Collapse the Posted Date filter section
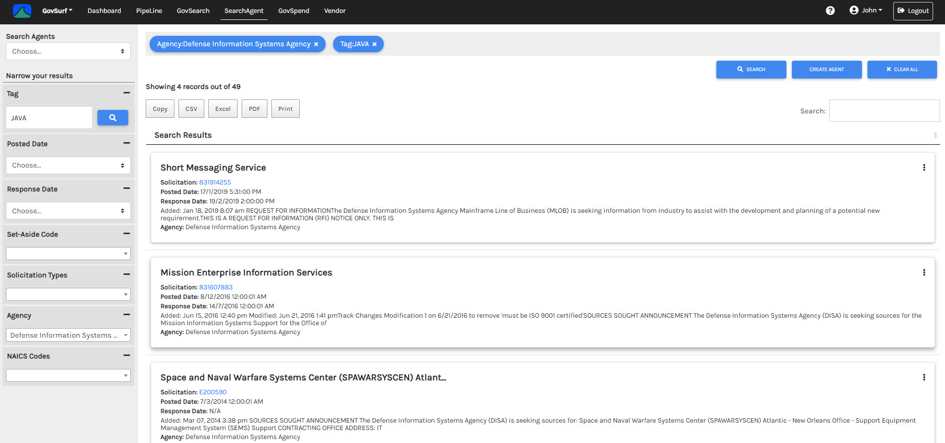945x443 pixels. (127, 143)
